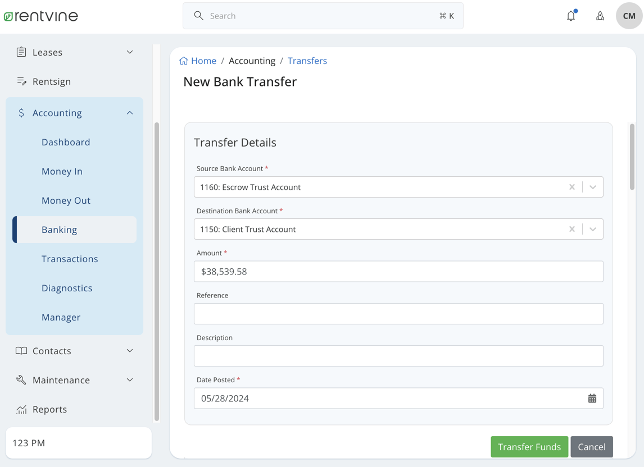Click inside the Reference text field
Image resolution: width=644 pixels, height=467 pixels.
(x=398, y=314)
